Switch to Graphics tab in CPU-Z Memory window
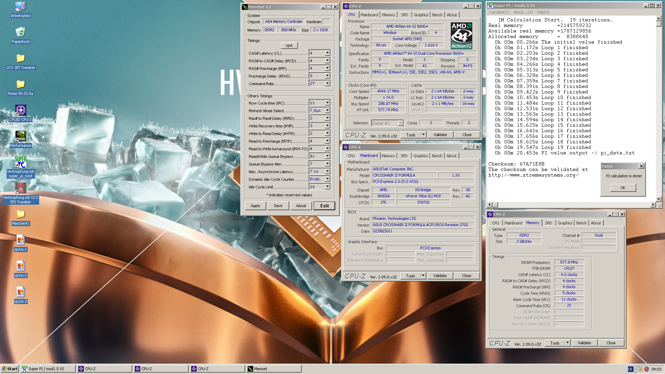The image size is (665, 374). click(x=565, y=223)
